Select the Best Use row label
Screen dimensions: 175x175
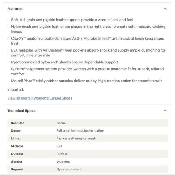[x=17, y=123]
